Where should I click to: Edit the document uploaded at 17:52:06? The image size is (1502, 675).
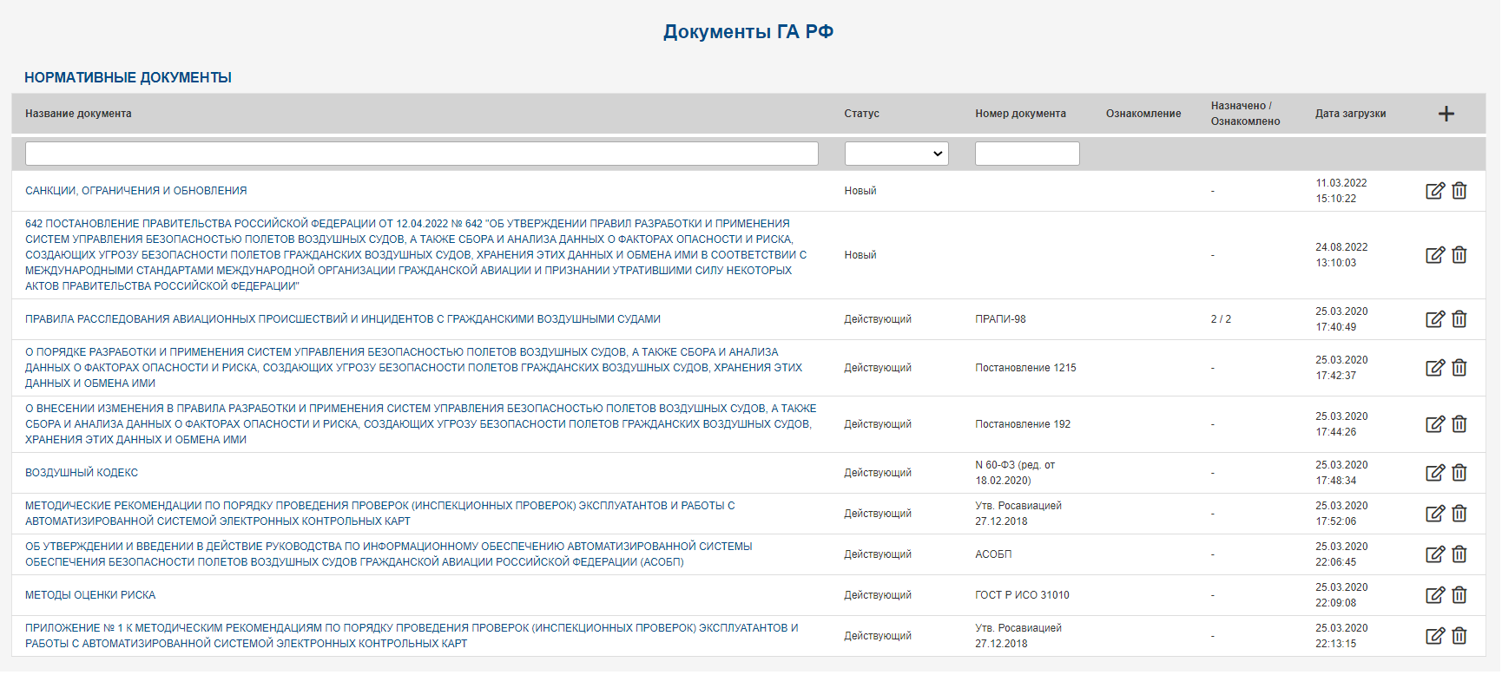[1435, 514]
